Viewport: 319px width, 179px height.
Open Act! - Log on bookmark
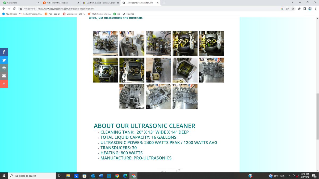pos(52,14)
